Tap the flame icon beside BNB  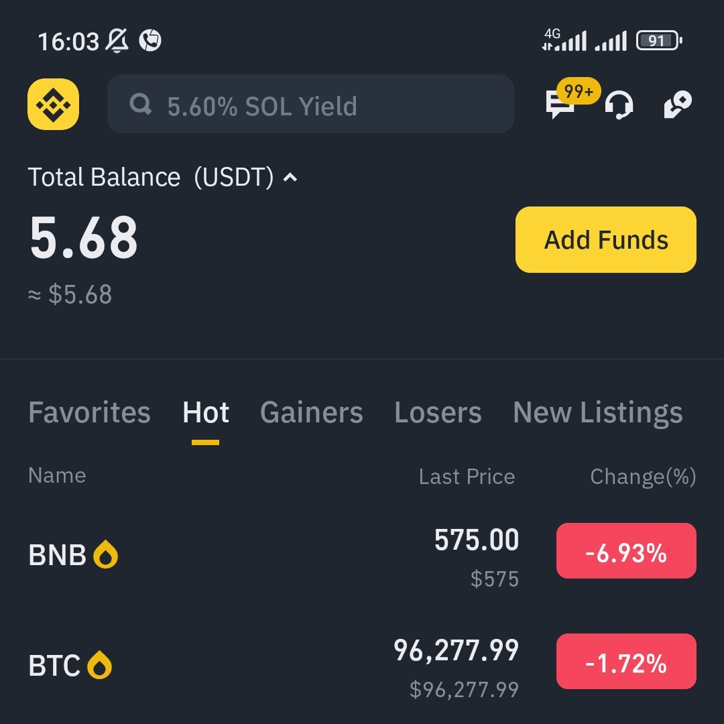(x=106, y=554)
